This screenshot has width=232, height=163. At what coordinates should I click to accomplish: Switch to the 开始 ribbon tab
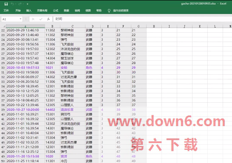pos(18,11)
